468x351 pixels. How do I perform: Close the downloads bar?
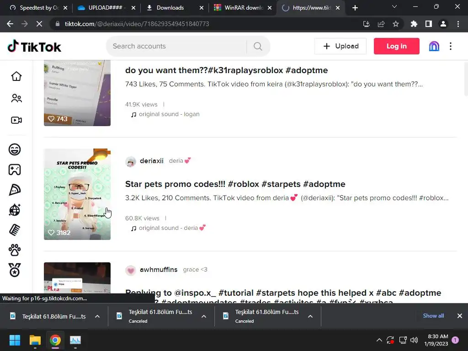460,316
